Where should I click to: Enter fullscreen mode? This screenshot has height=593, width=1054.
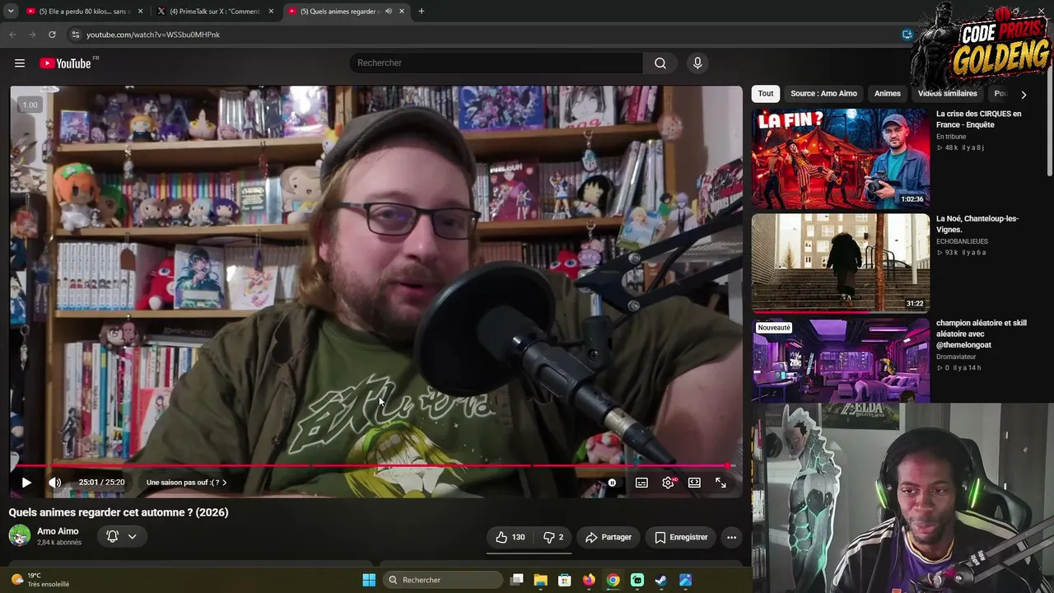(x=721, y=483)
